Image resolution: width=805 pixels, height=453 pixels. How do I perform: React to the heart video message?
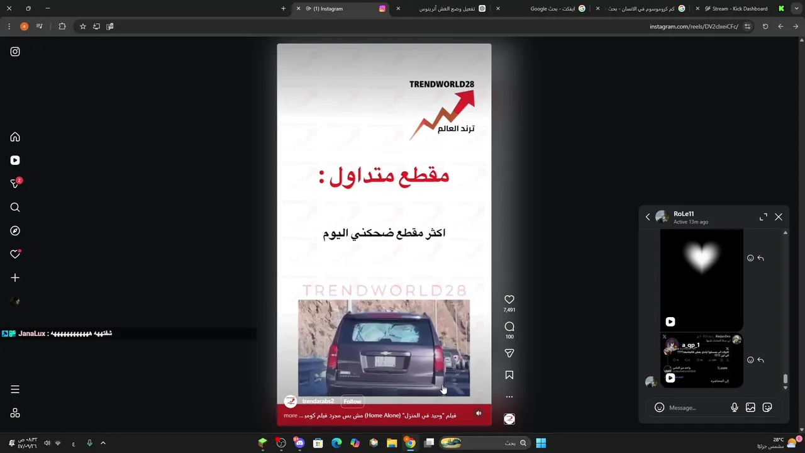click(750, 258)
